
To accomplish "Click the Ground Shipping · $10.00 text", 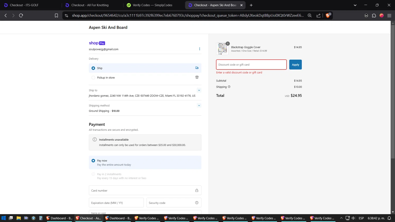I will click(104, 111).
